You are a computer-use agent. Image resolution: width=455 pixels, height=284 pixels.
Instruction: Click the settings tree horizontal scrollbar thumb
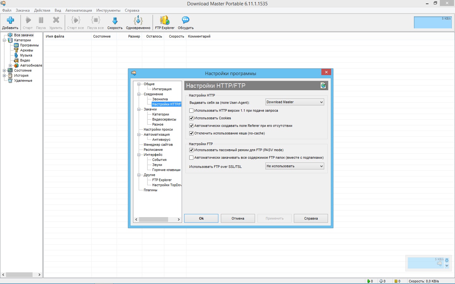tap(154, 219)
